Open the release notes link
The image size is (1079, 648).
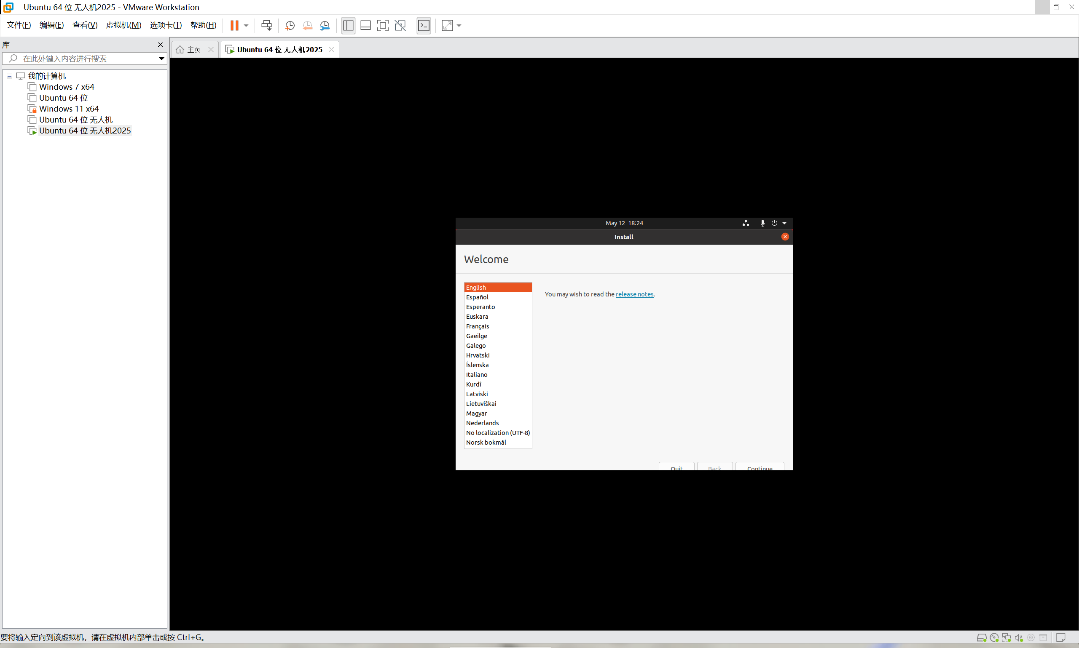pyautogui.click(x=635, y=294)
